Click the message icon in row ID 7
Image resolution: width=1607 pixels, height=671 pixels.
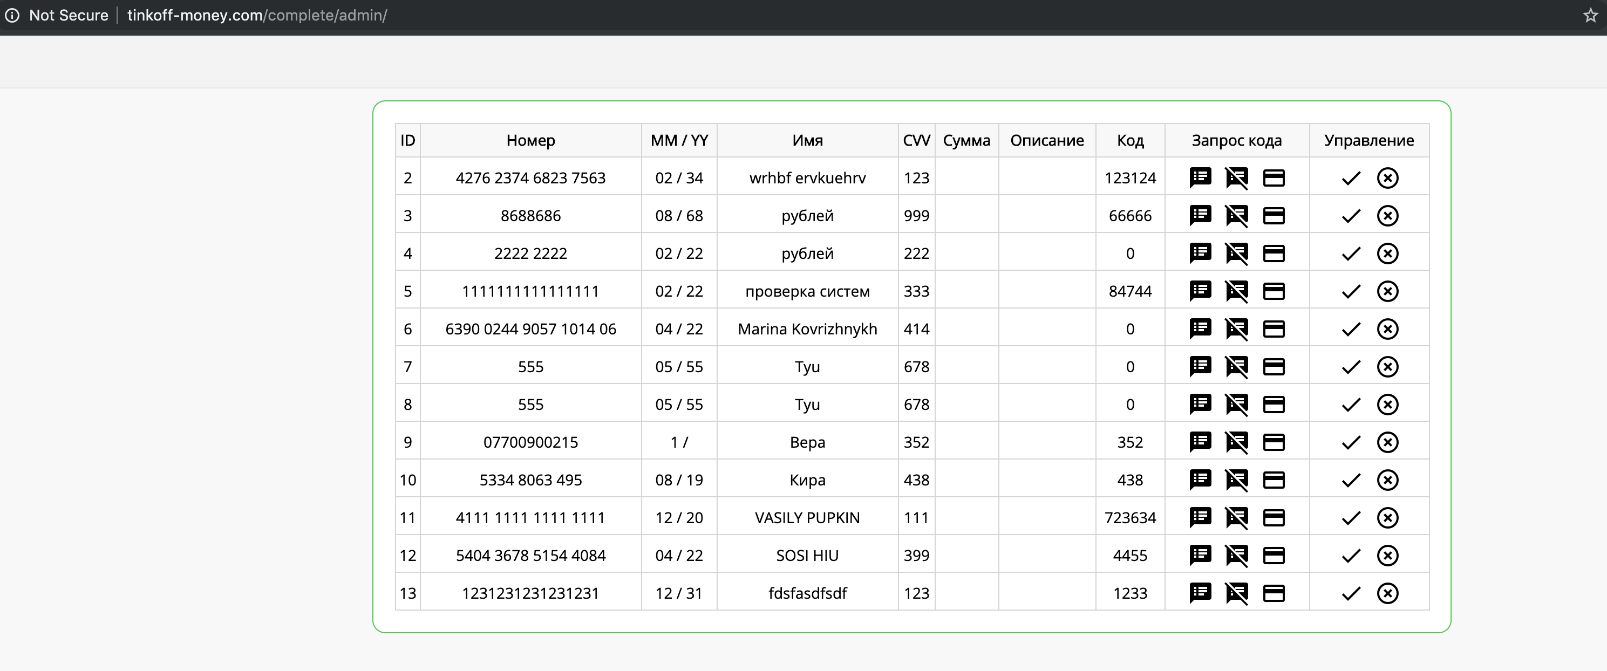1200,367
